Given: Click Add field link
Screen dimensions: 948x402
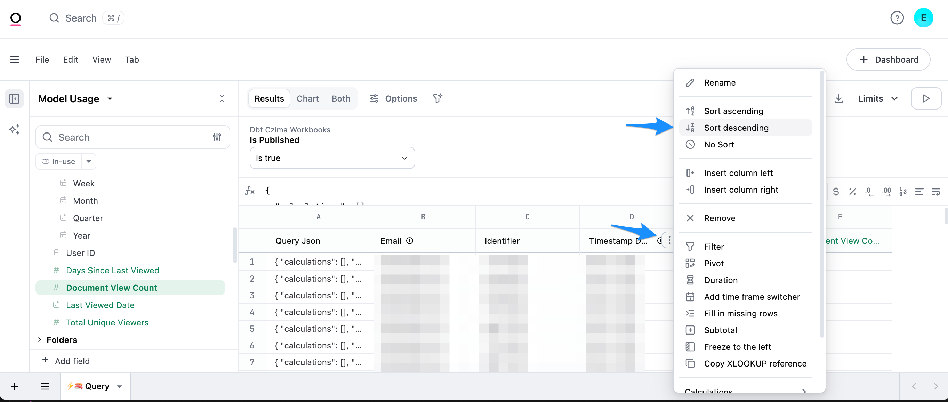Looking at the screenshot, I should coord(72,361).
